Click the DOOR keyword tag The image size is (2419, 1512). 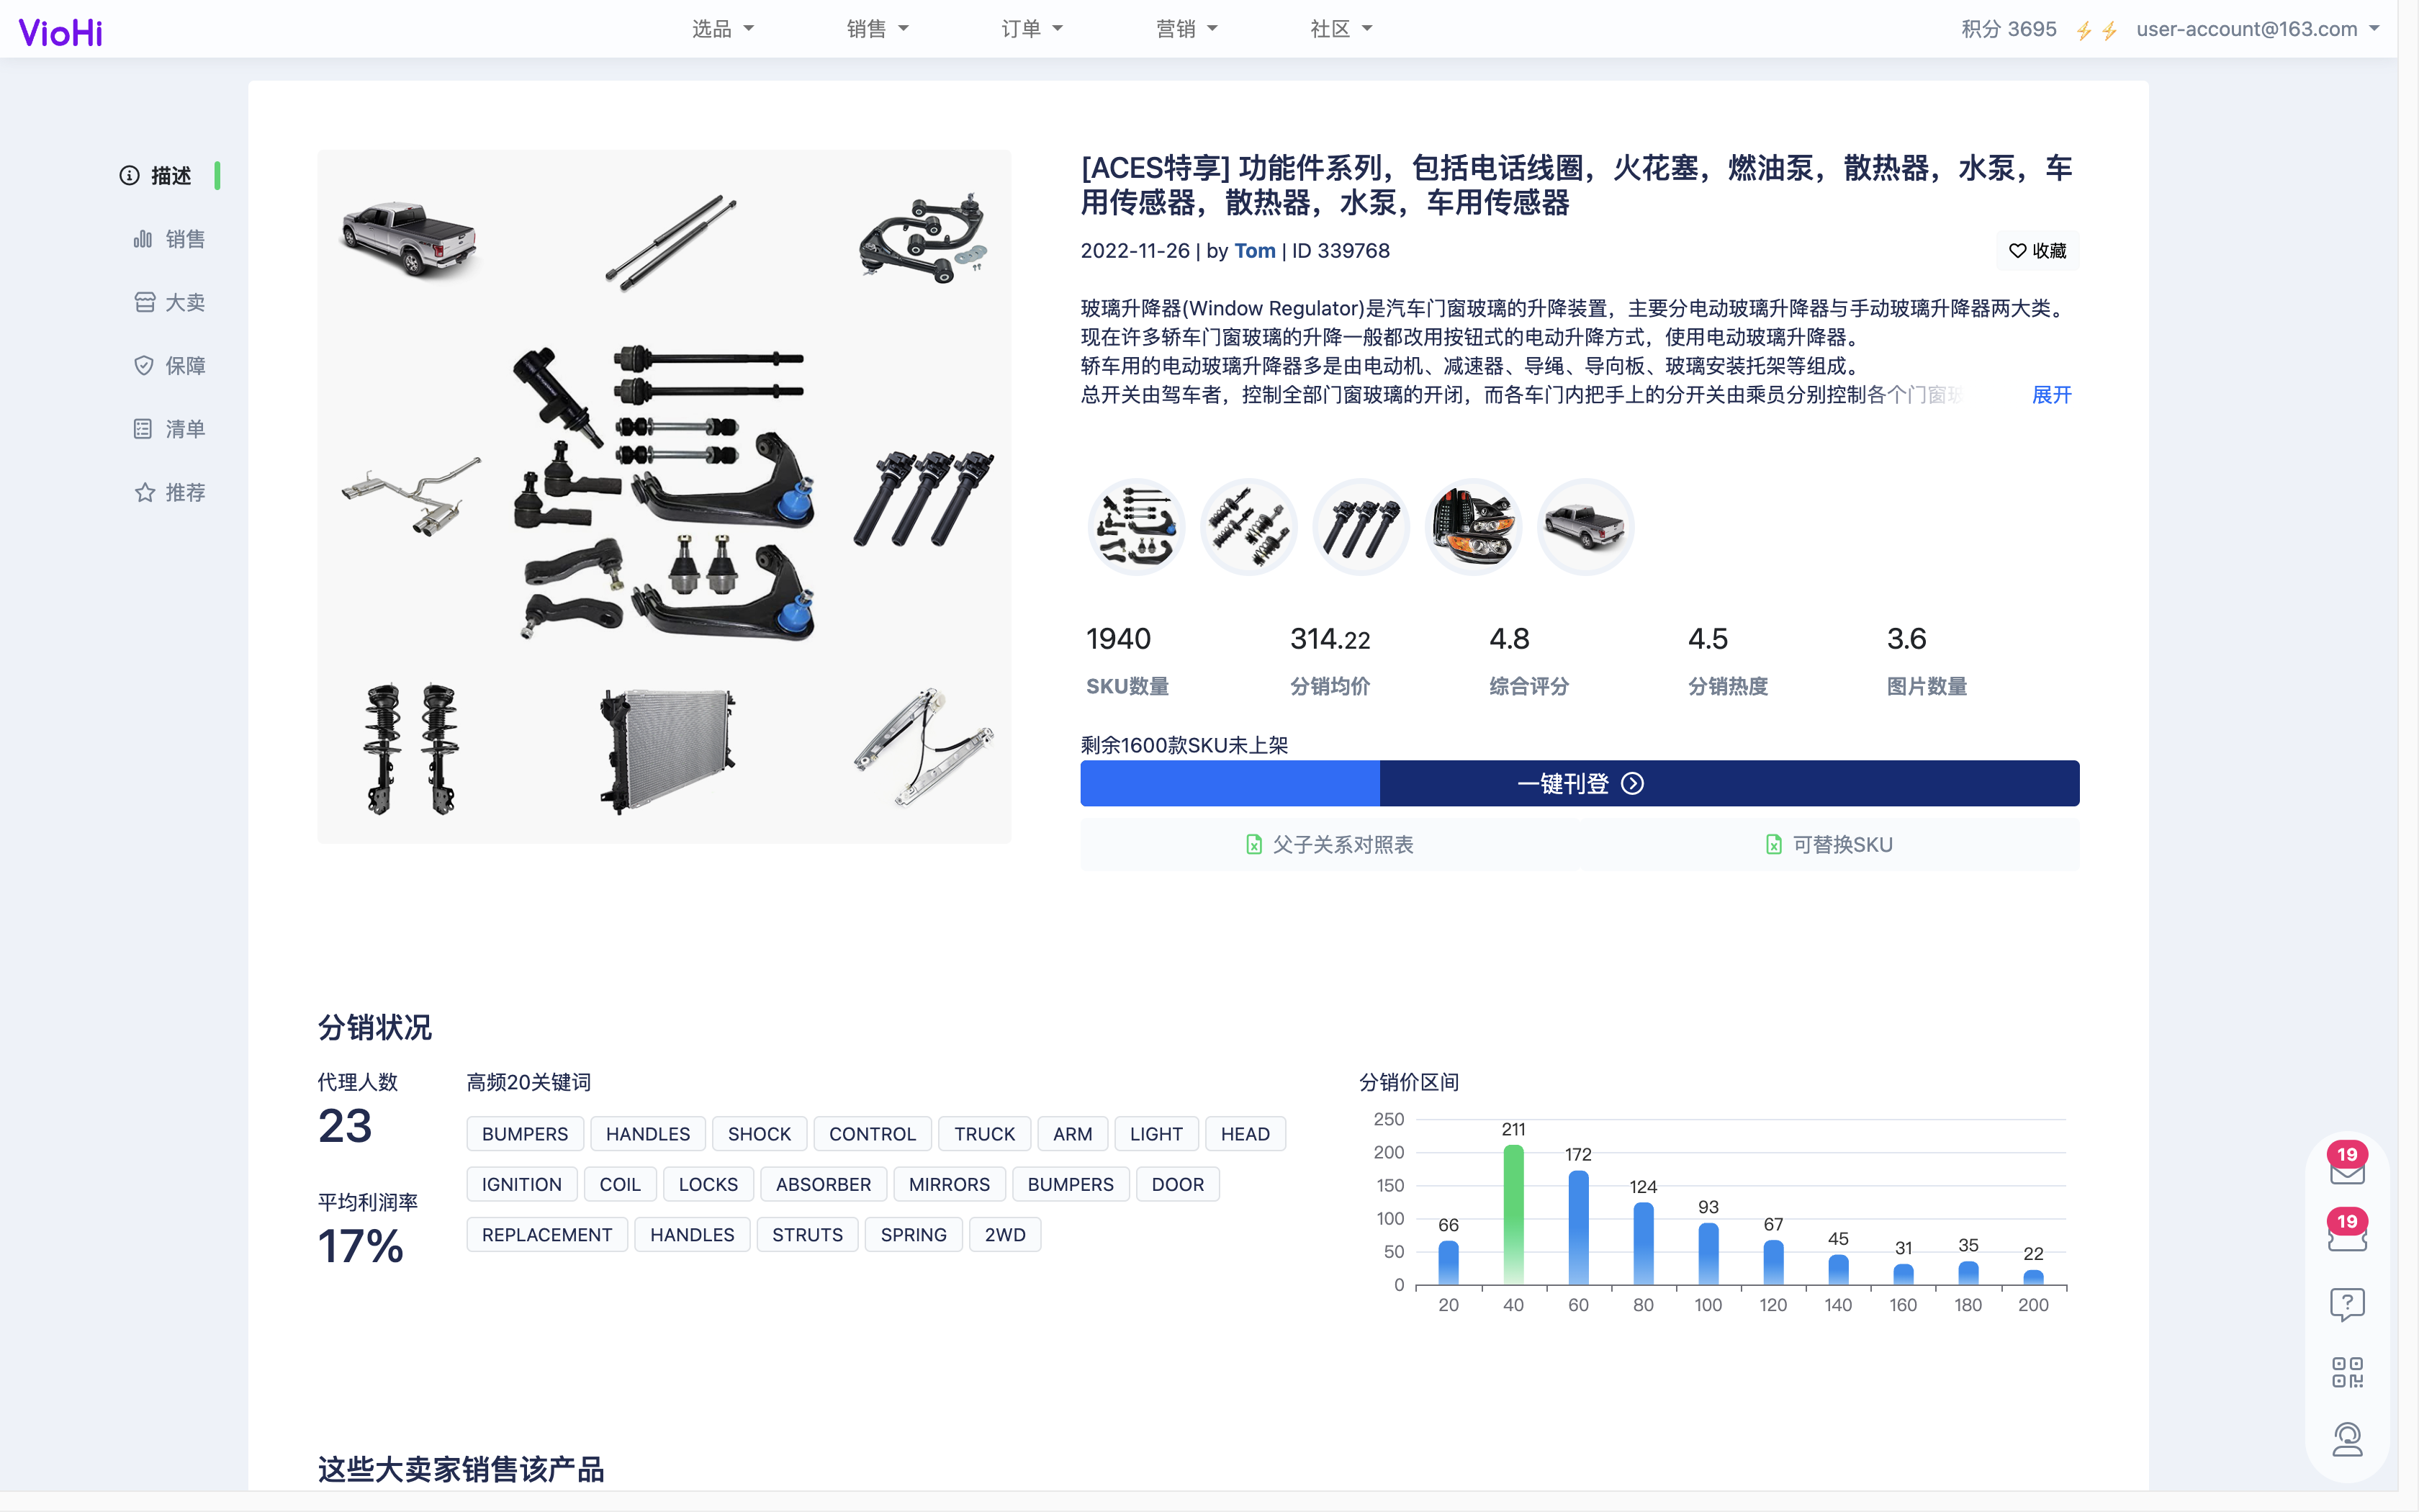1178,1184
